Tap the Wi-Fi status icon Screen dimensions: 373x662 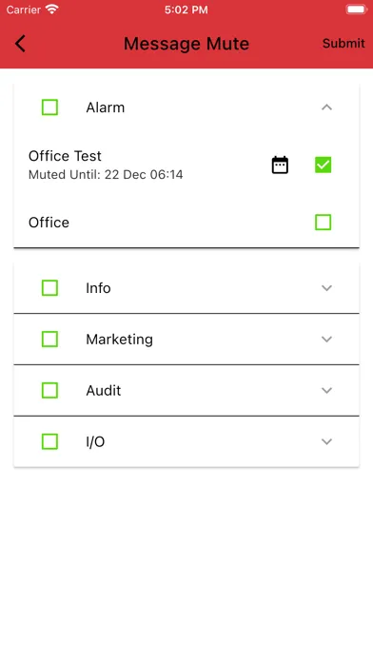52,10
